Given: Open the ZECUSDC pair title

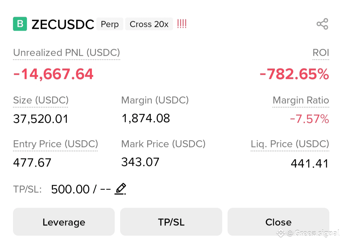Looking at the screenshot, I should [x=63, y=24].
